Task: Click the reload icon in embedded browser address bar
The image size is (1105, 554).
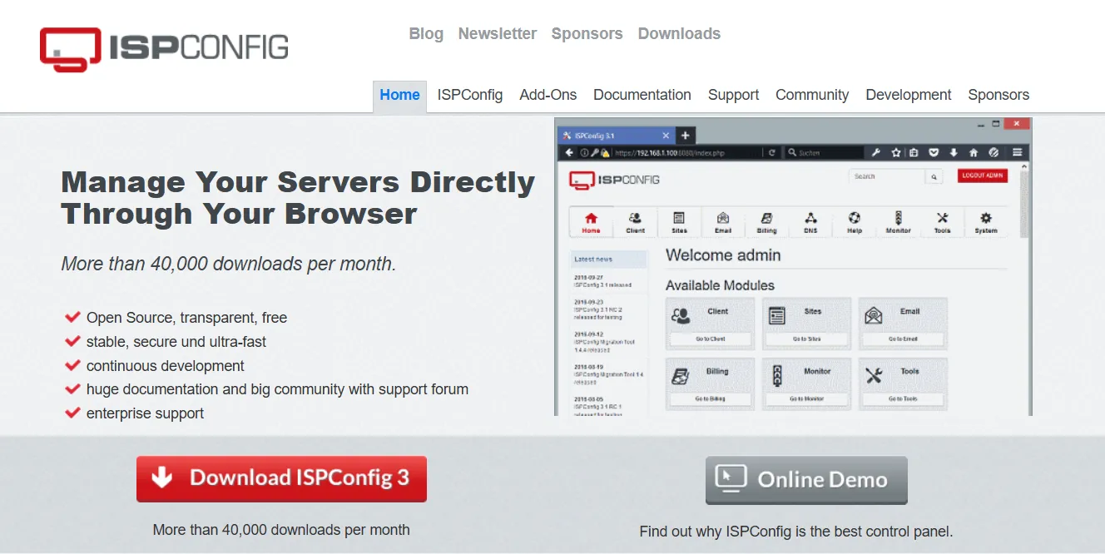Action: (772, 153)
